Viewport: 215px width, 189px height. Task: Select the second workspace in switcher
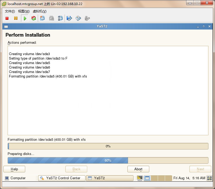click(x=154, y=178)
